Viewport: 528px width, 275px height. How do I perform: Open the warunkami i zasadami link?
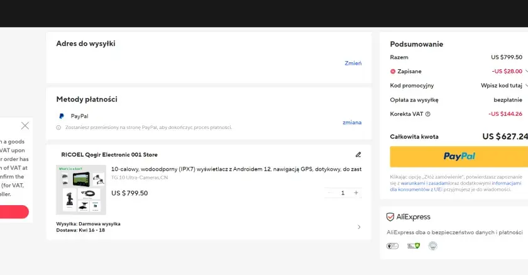(425, 183)
